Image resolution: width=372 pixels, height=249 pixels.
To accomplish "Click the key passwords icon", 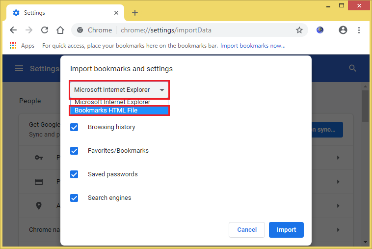I will [39, 157].
